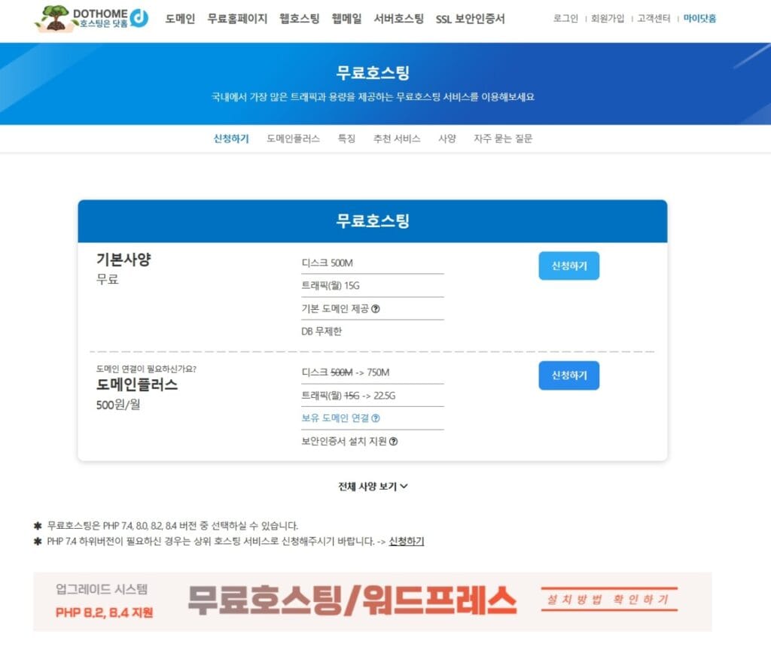Open 마이닷홈 link
Screen dimensions: 771x650
click(x=699, y=18)
